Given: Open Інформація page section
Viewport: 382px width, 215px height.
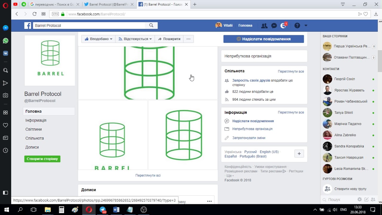Looking at the screenshot, I should 36,120.
